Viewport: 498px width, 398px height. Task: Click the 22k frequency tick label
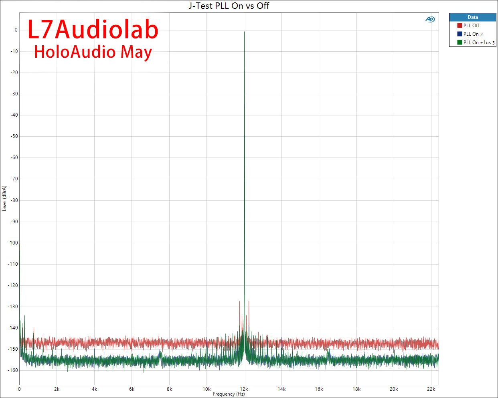[x=431, y=389]
